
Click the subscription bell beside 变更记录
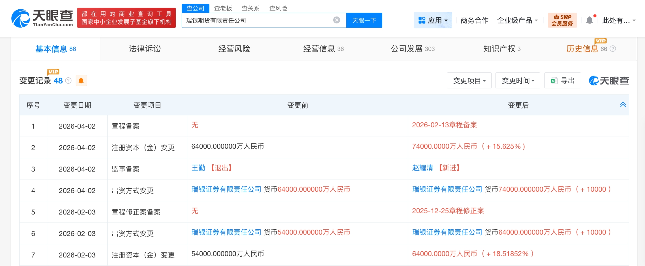(81, 80)
